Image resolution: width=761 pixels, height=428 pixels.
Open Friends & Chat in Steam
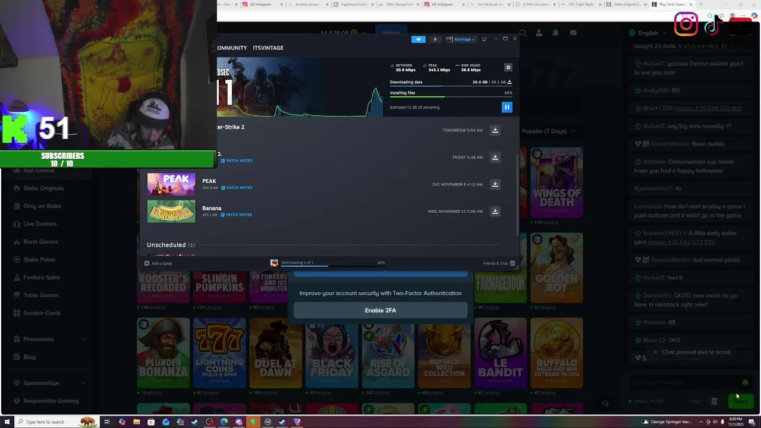pos(498,263)
